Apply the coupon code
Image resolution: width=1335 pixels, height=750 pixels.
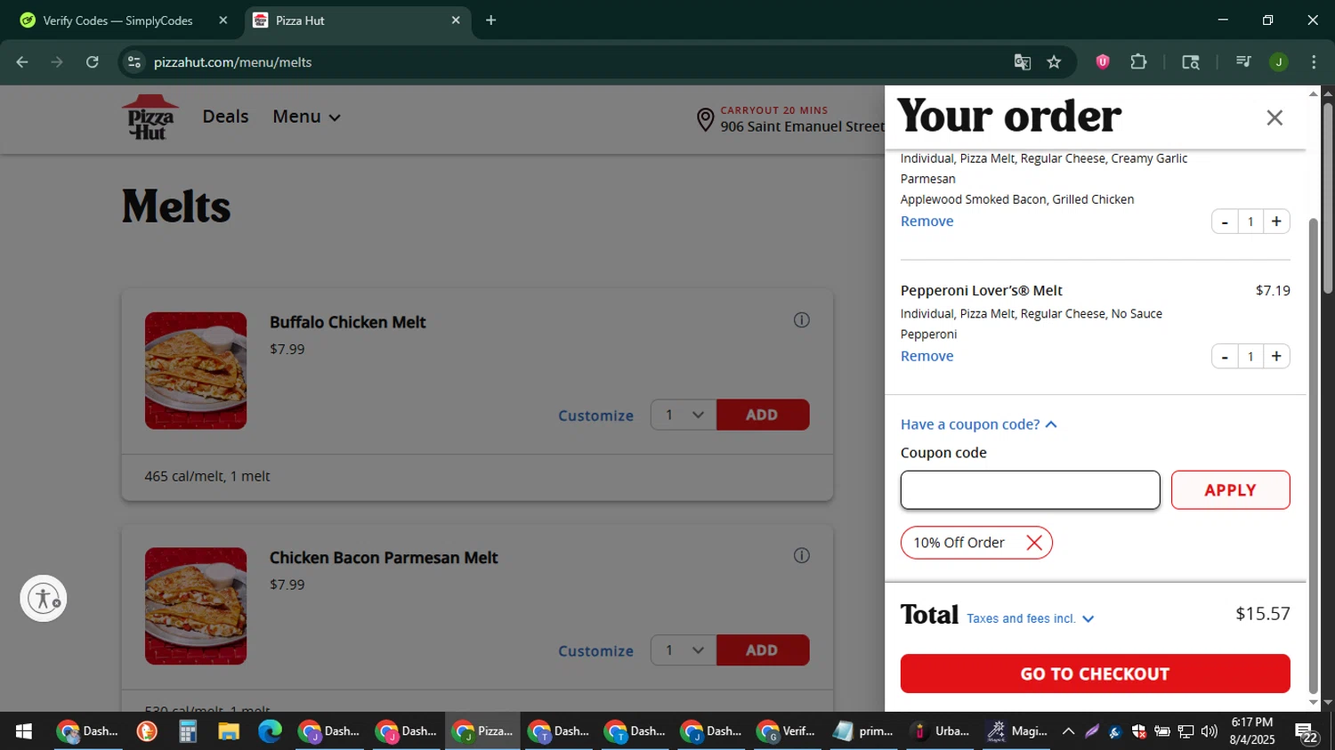[x=1230, y=490]
